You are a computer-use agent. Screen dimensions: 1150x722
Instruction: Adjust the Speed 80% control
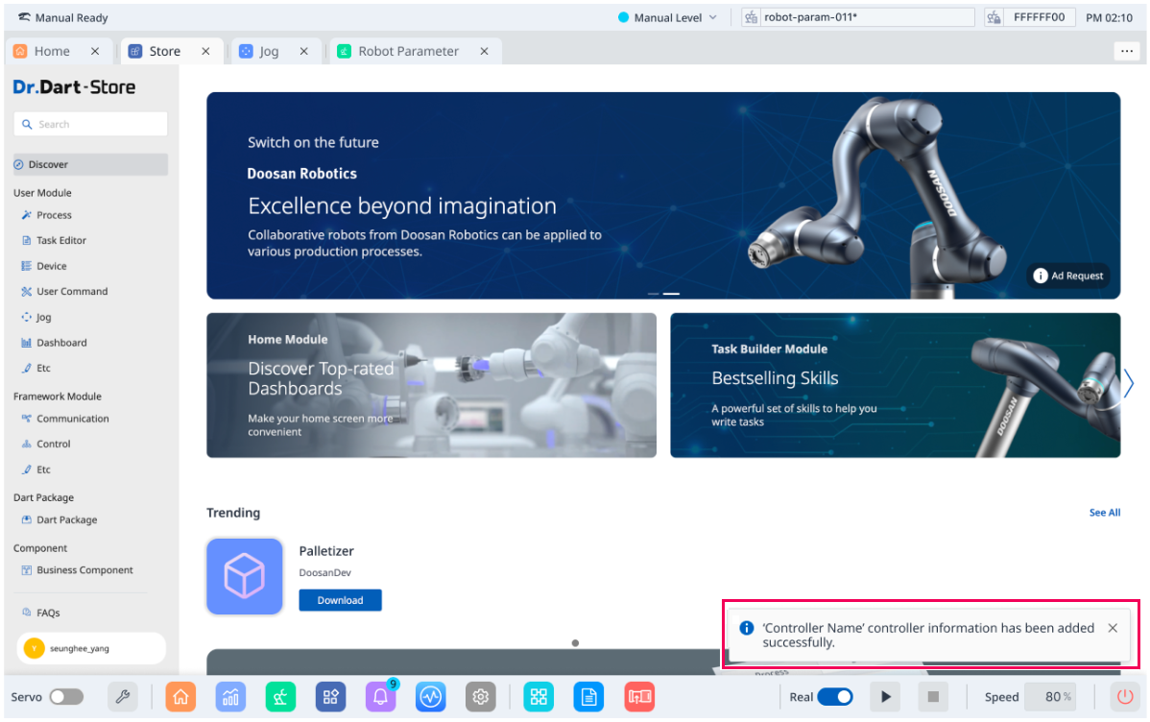(1052, 697)
